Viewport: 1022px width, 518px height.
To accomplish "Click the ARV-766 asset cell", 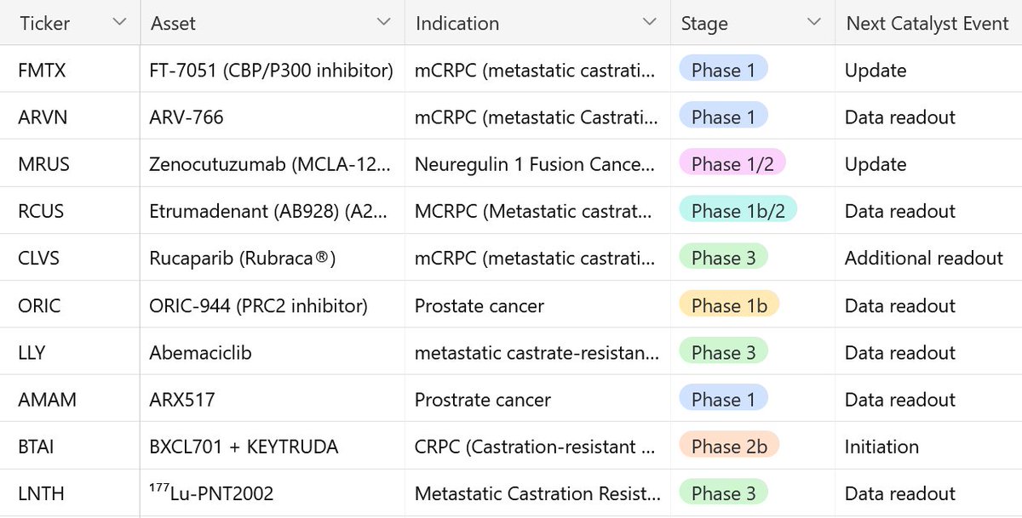I will pos(273,117).
